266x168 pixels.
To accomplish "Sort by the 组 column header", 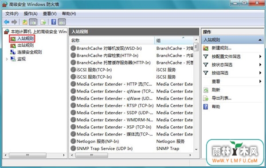I will [x=174, y=40].
